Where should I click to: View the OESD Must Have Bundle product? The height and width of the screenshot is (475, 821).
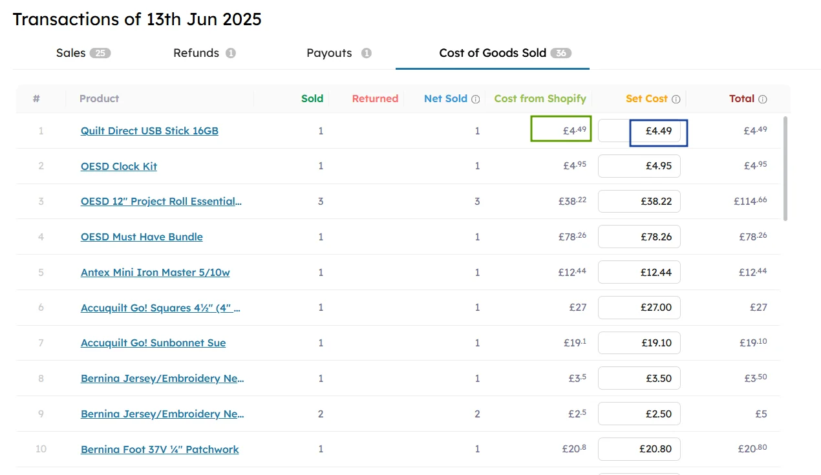(142, 237)
